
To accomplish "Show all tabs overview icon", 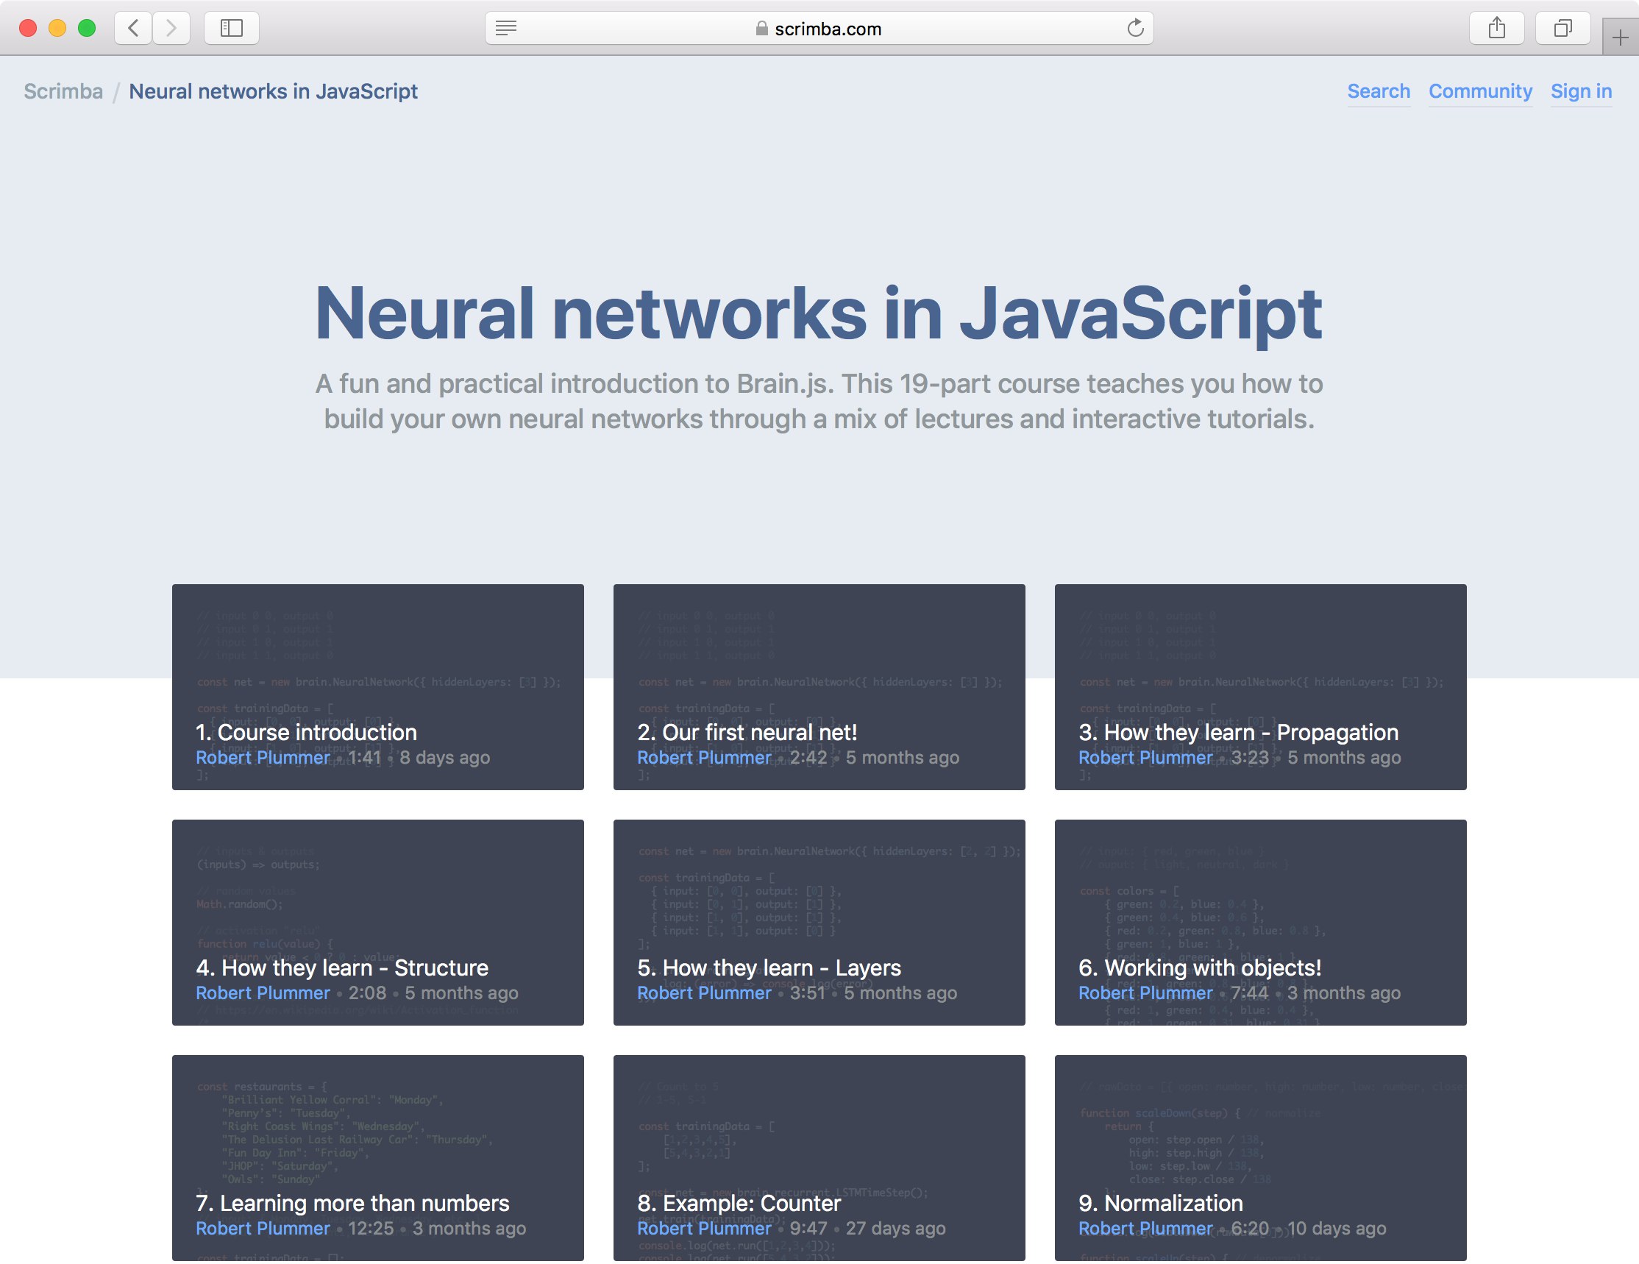I will coord(1562,29).
